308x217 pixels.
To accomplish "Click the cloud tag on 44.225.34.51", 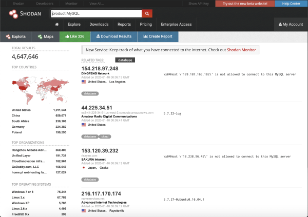I will [105, 136].
